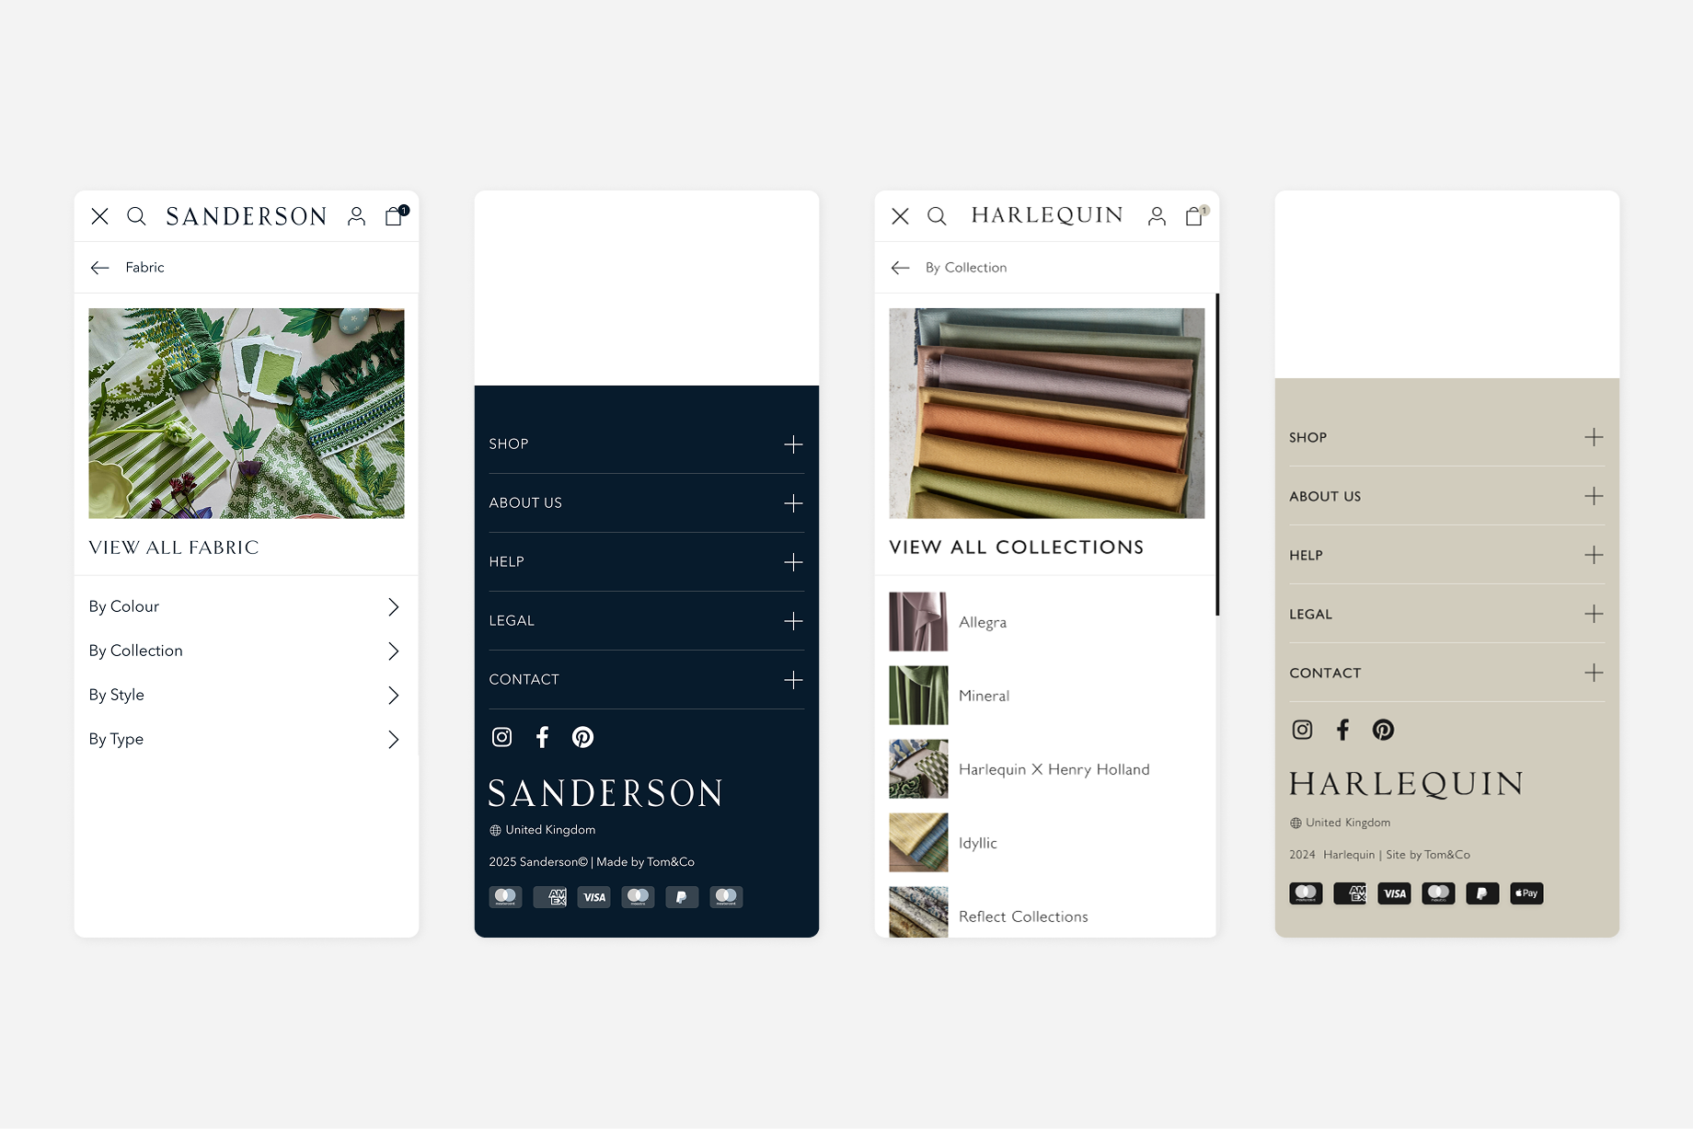
Task: Open Site by Tom&Co credit in Harlequin footer
Action: coord(1428,855)
